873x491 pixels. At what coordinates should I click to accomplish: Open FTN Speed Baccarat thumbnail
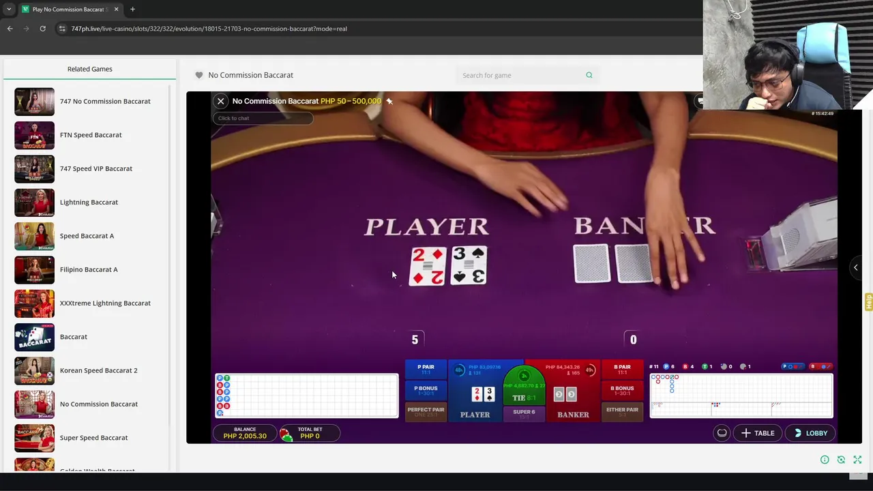(34, 135)
